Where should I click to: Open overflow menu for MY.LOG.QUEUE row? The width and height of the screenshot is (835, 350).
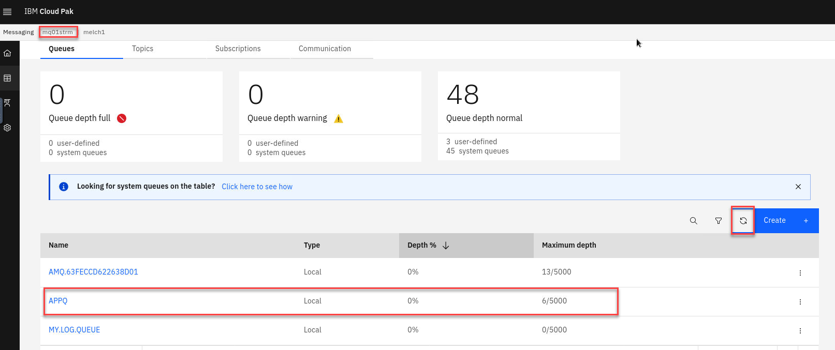tap(800, 331)
